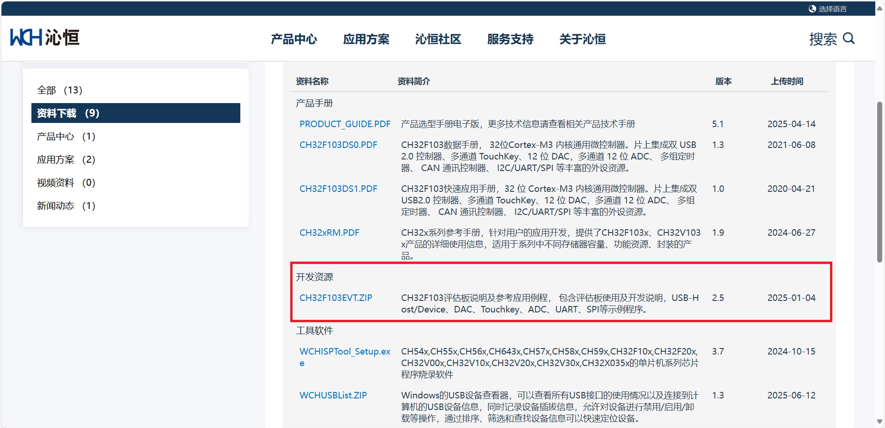
Task: Click the upload date 2021-06-08
Action: (x=791, y=145)
